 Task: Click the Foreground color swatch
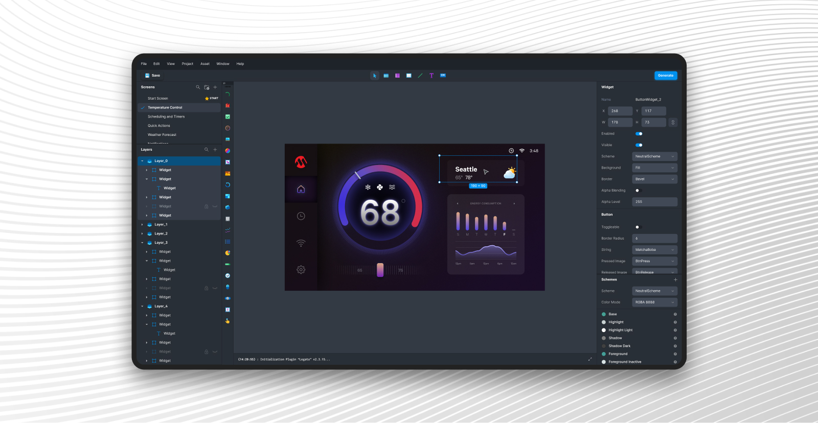pyautogui.click(x=604, y=354)
